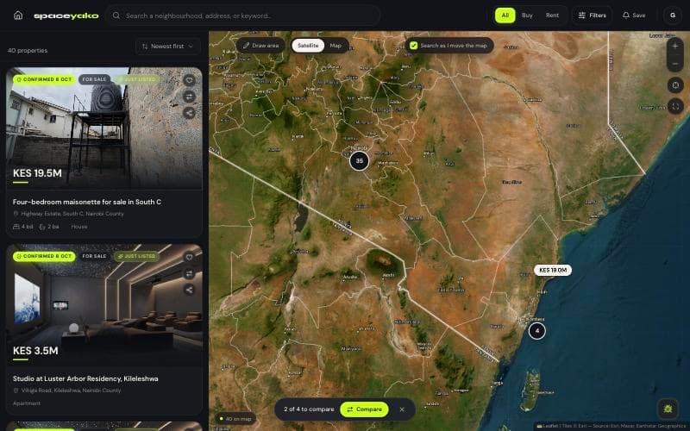The width and height of the screenshot is (690, 431).
Task: Open the 4-property Mombasa cluster
Action: (536, 331)
